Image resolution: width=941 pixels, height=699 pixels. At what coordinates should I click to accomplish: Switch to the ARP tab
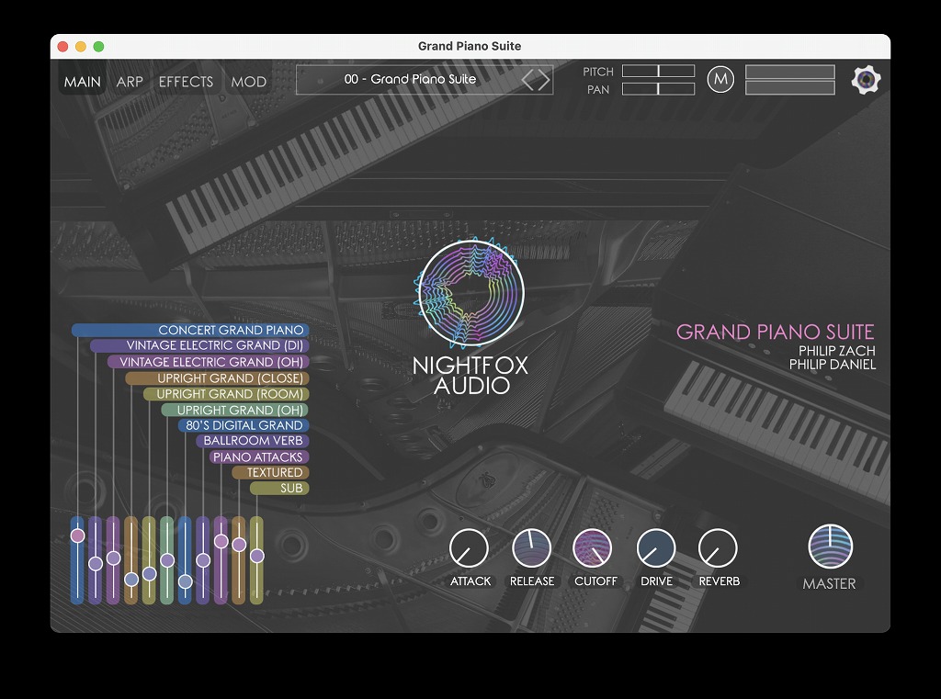(130, 82)
